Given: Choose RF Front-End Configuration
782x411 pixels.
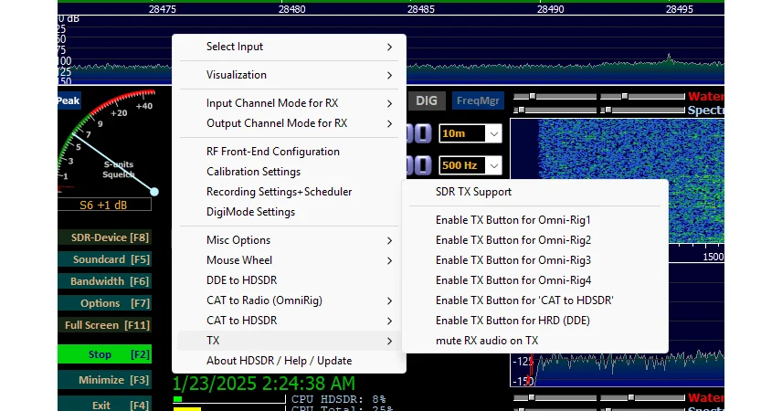Looking at the screenshot, I should 289,152.
